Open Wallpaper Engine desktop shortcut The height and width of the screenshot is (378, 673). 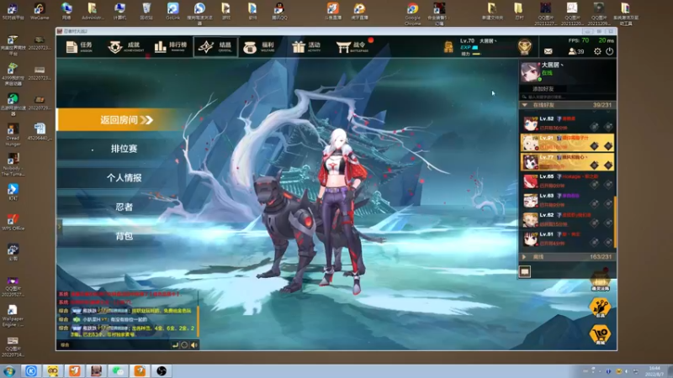[13, 316]
